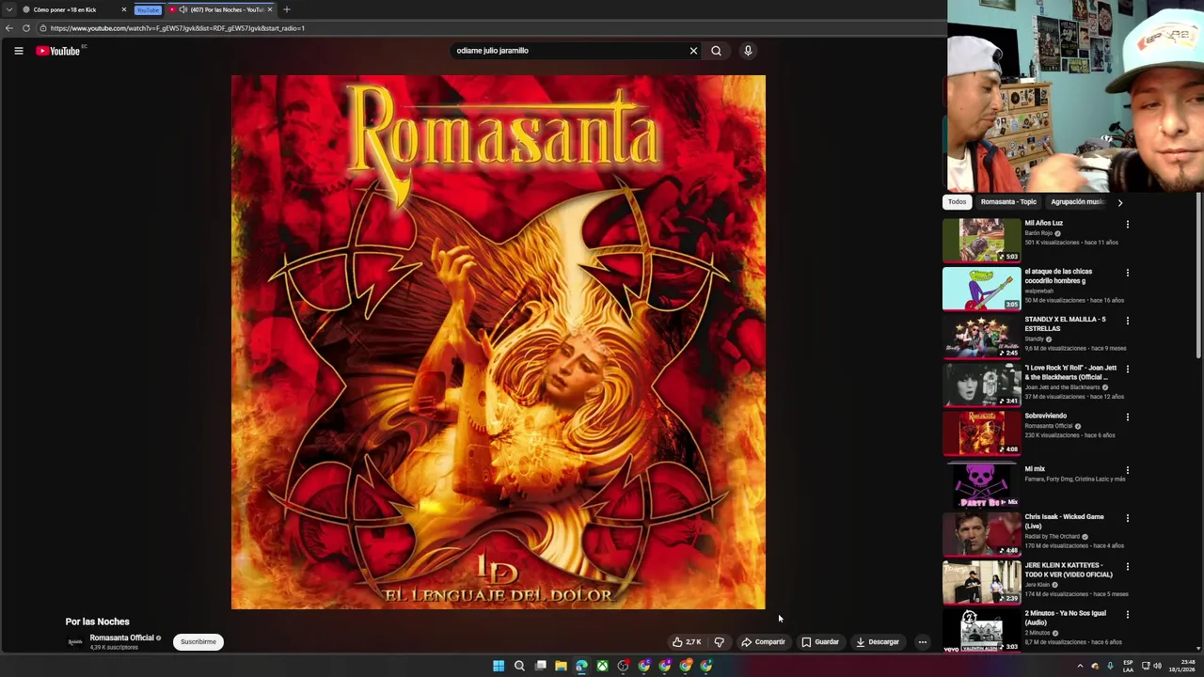The width and height of the screenshot is (1204, 677).
Task: Click the scrollbar down arrow at bottom
Action: tap(1198, 648)
